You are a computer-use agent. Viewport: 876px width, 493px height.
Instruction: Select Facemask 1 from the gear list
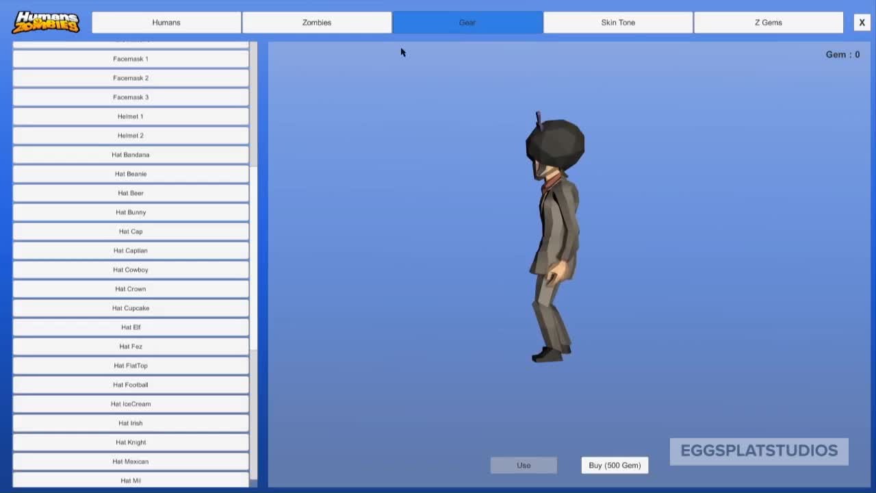coord(131,59)
